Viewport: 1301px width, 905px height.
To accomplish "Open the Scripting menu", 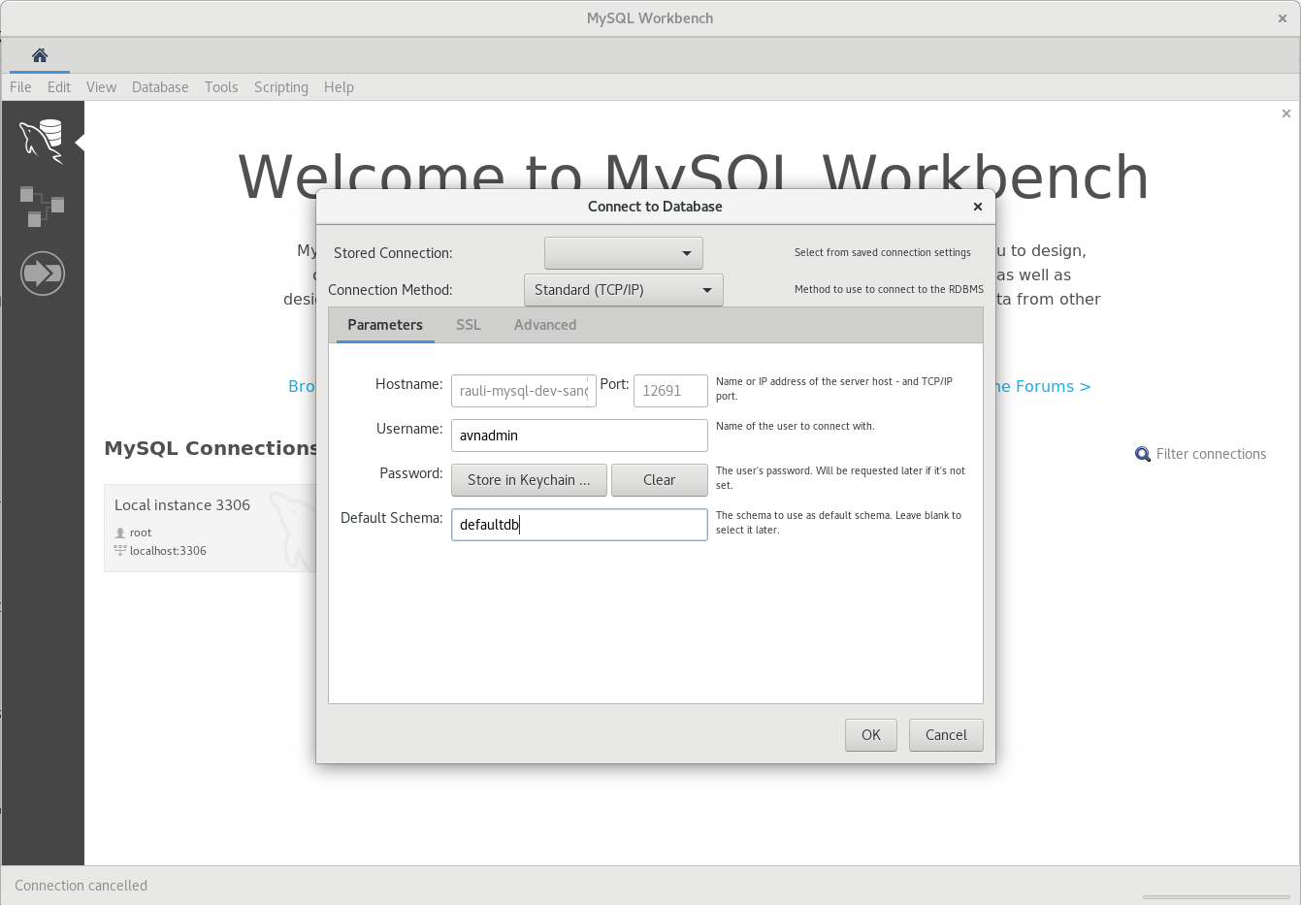I will (x=280, y=87).
